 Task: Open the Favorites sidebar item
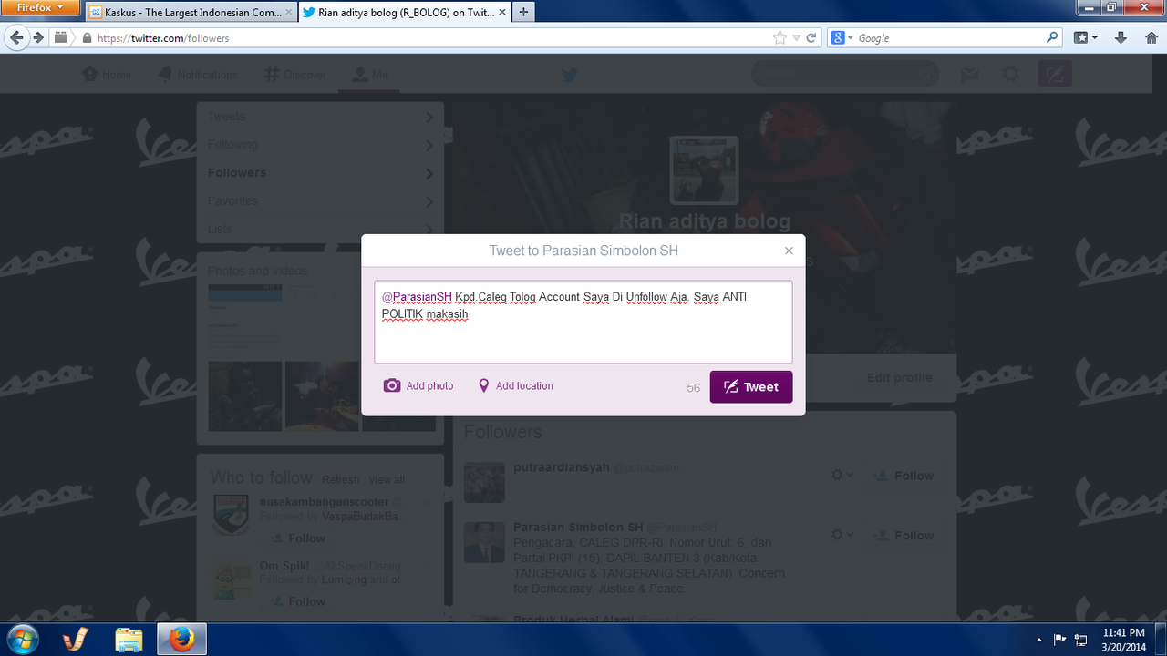(320, 201)
